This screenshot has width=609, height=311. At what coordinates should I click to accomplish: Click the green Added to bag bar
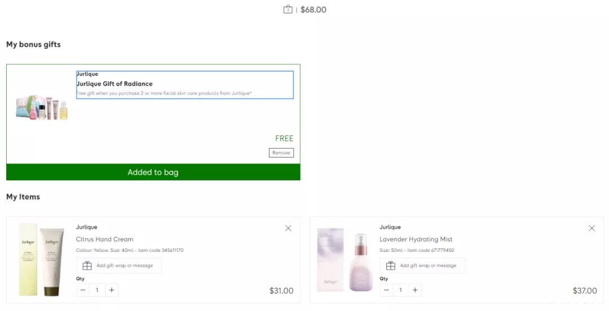153,172
